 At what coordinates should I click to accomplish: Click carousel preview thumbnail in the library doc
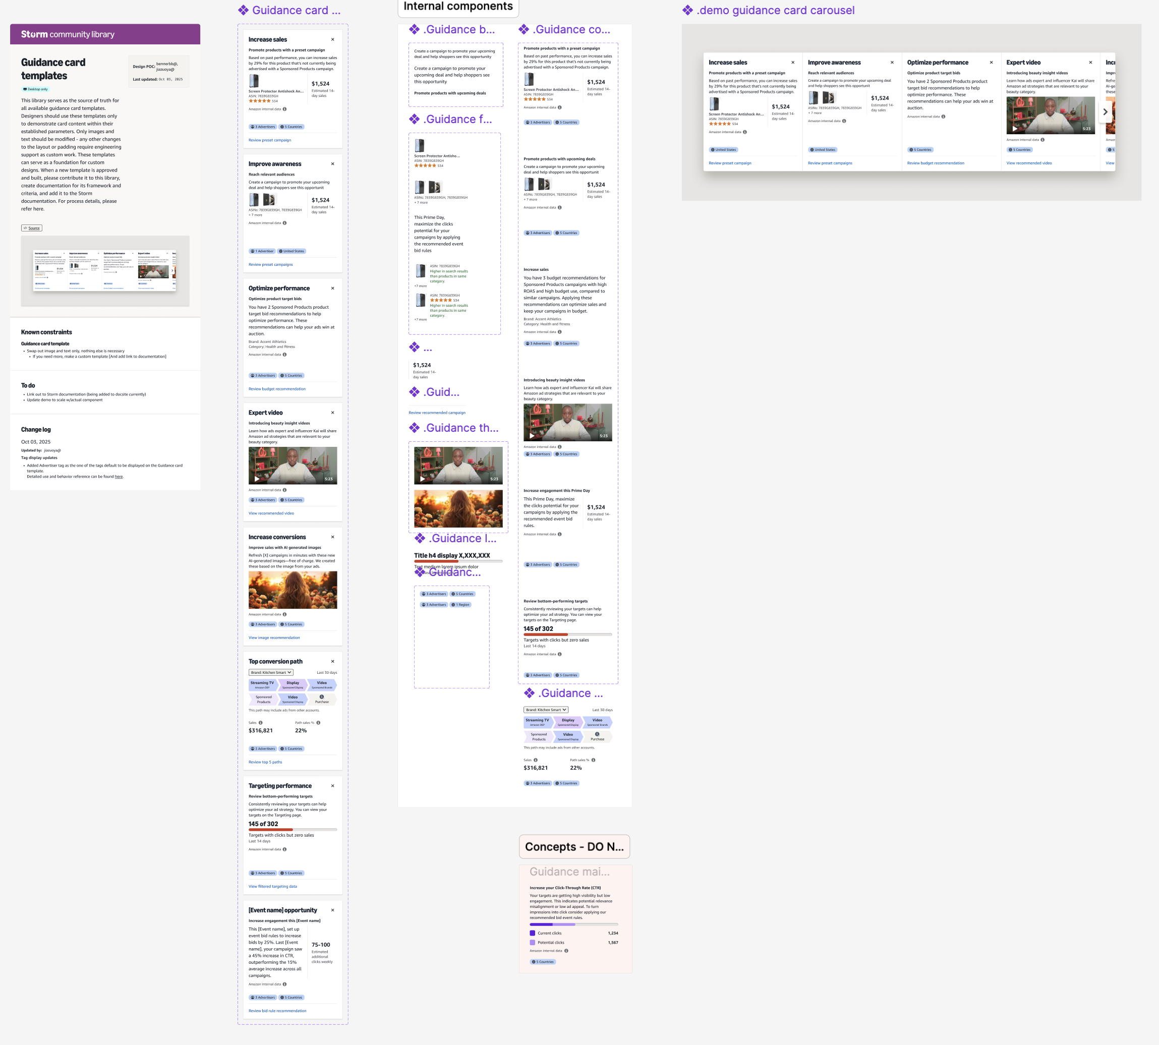coord(105,271)
